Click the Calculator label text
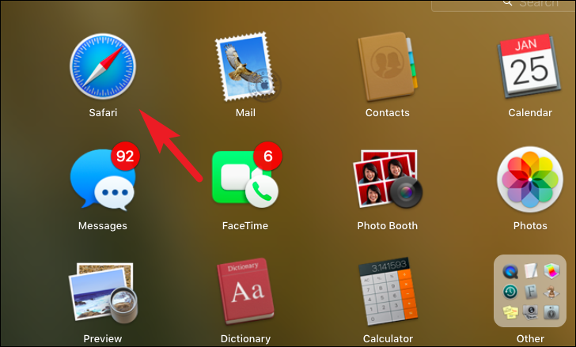Image resolution: width=576 pixels, height=347 pixels. (x=388, y=338)
